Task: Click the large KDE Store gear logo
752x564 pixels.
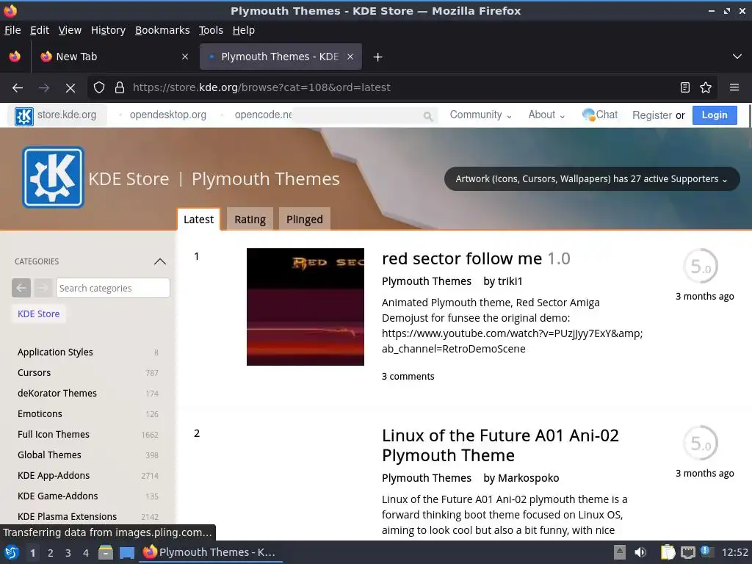Action: (x=53, y=178)
